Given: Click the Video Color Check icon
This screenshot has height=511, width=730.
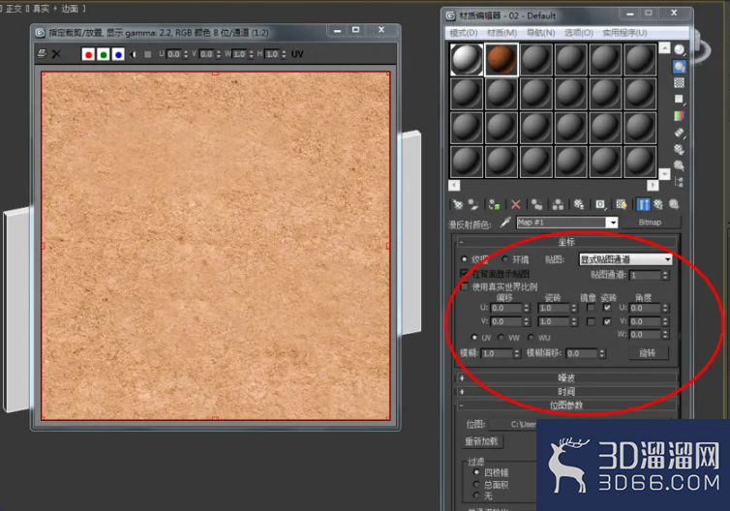Looking at the screenshot, I should pos(680,115).
